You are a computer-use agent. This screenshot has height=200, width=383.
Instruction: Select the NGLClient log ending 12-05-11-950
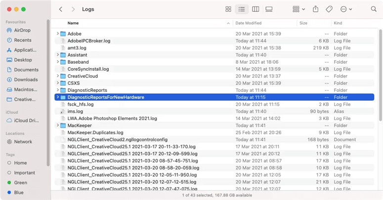click(214, 175)
